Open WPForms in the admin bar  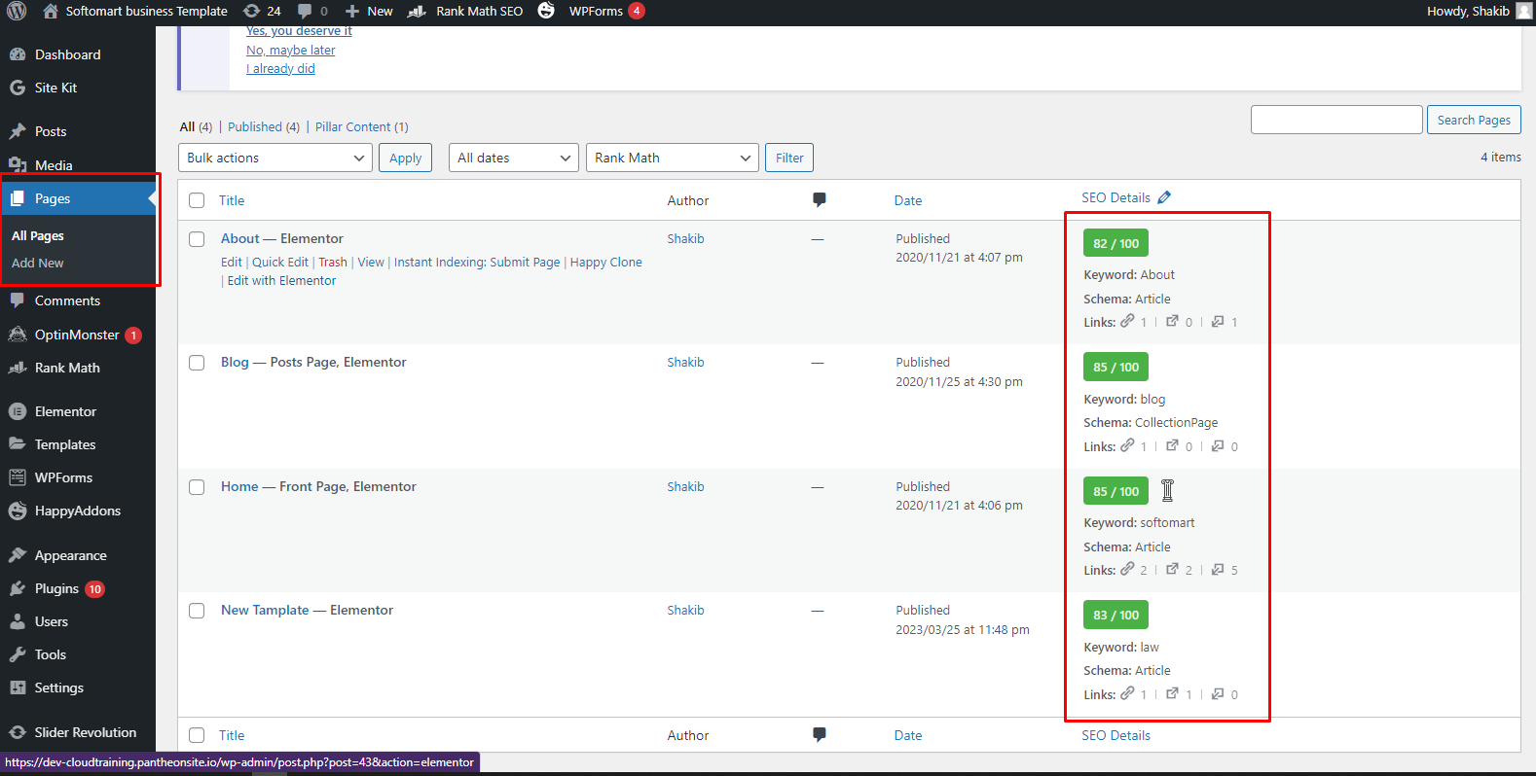pos(595,12)
